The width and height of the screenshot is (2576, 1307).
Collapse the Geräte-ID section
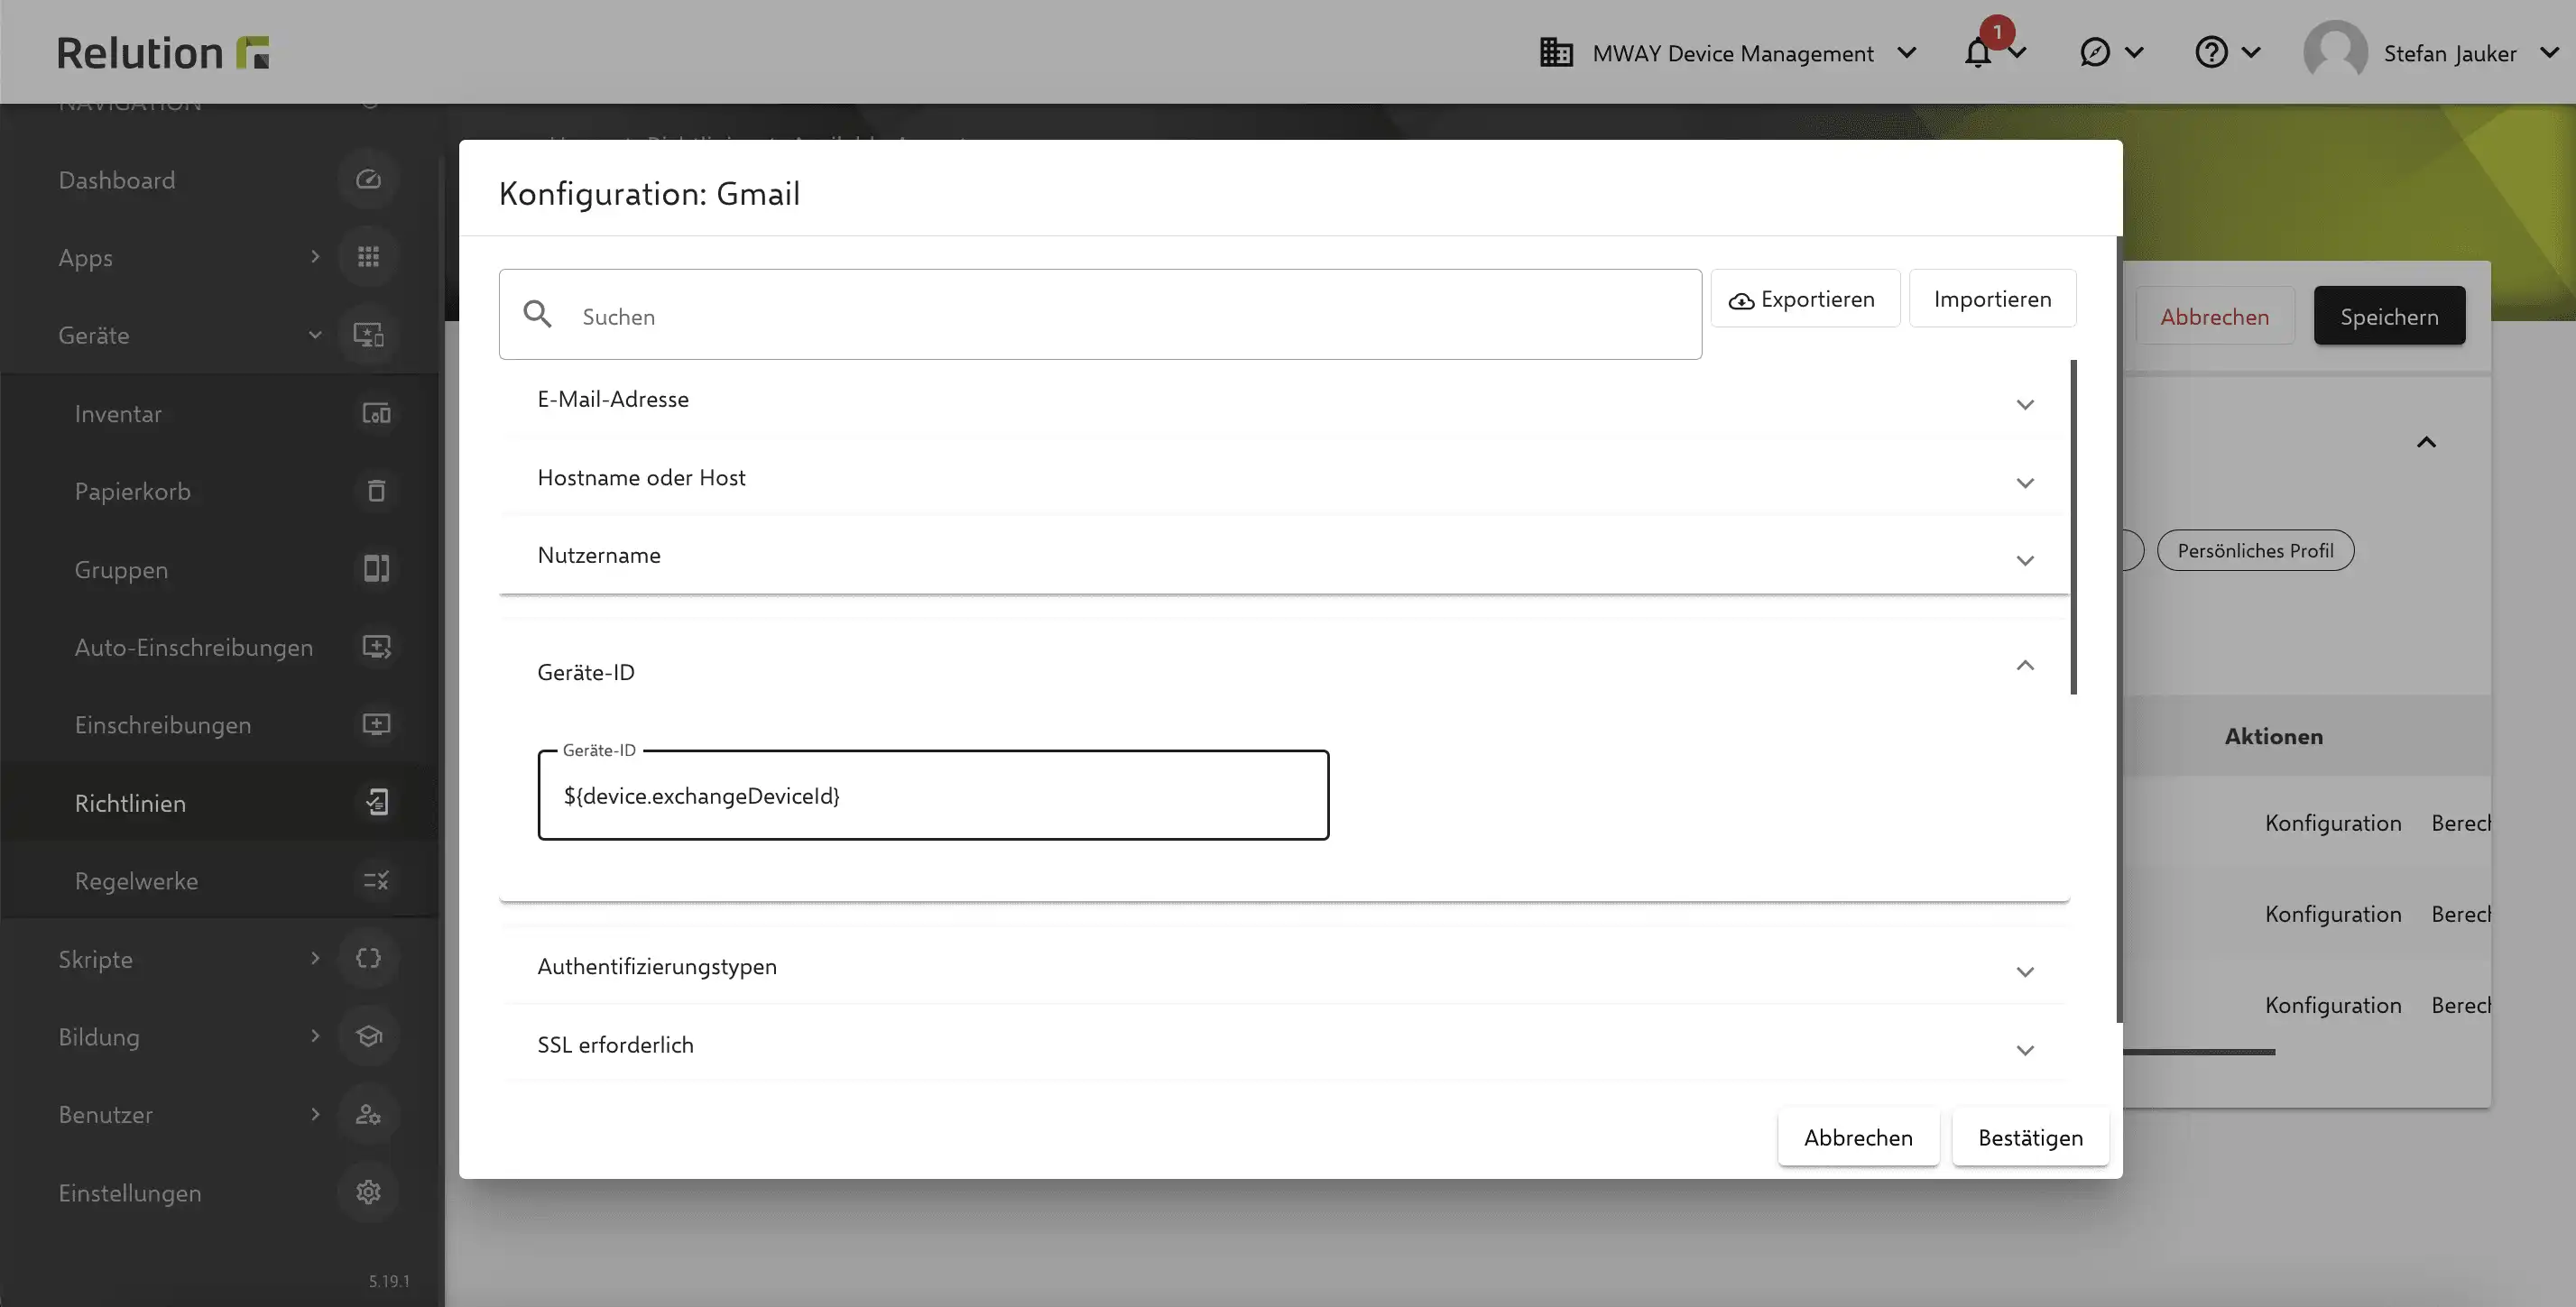[x=2025, y=665]
